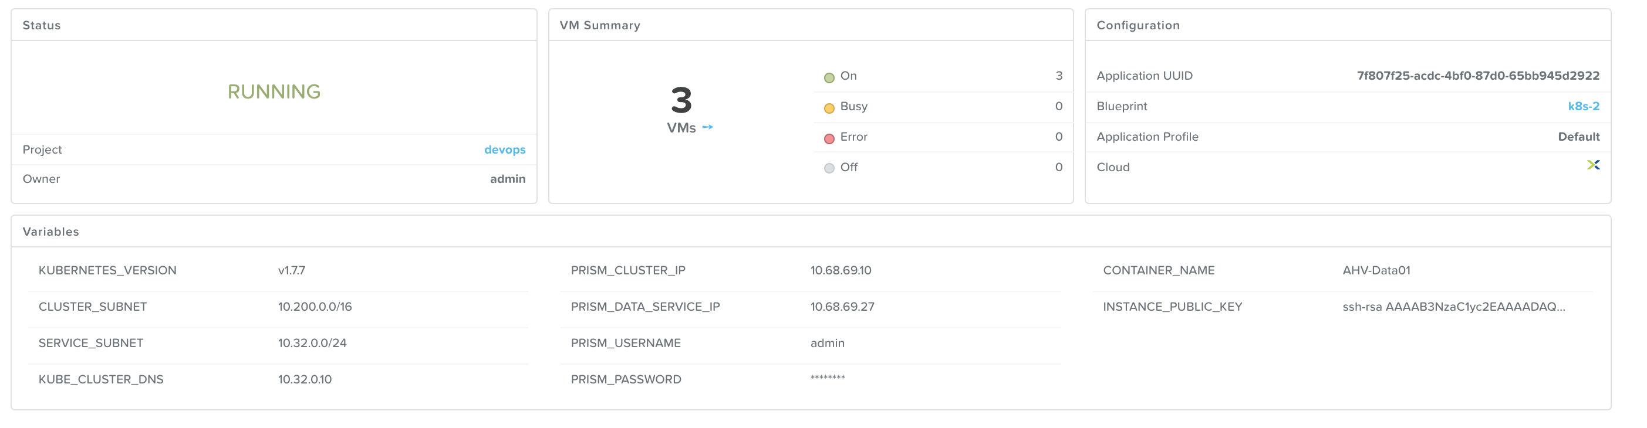Select the Application UUID value
This screenshot has height=428, width=1647.
tap(1477, 76)
